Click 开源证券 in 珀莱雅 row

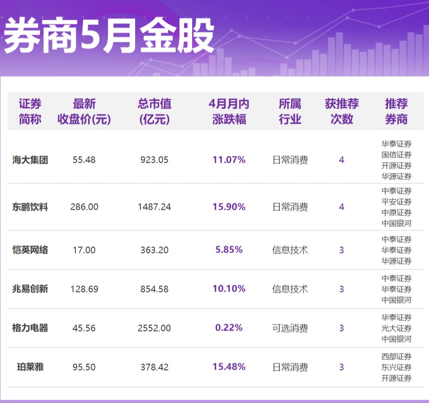coord(397,378)
